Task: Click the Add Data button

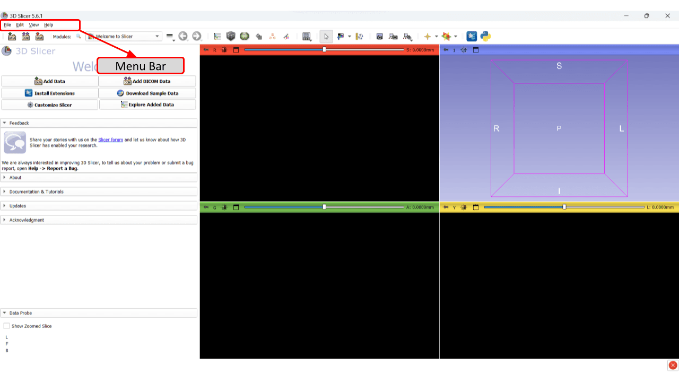Action: tap(50, 81)
